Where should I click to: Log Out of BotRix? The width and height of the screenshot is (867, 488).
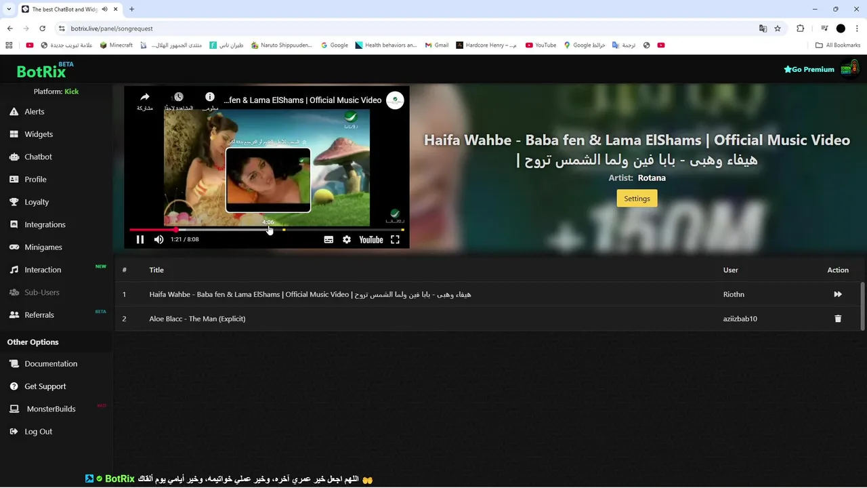[38, 432]
